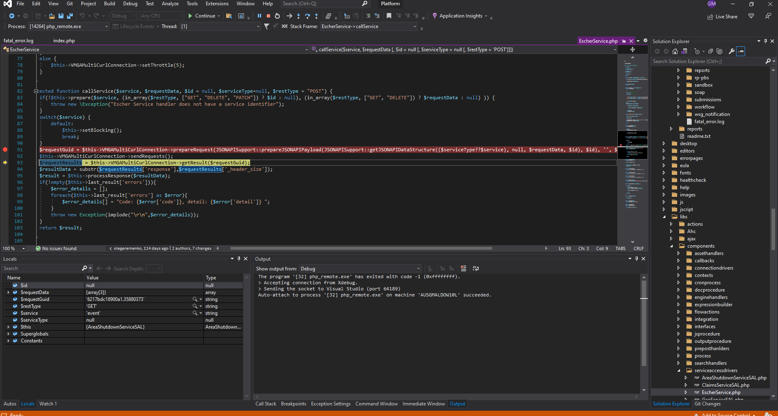Toggle the breakpoint on line 91

(x=5, y=150)
